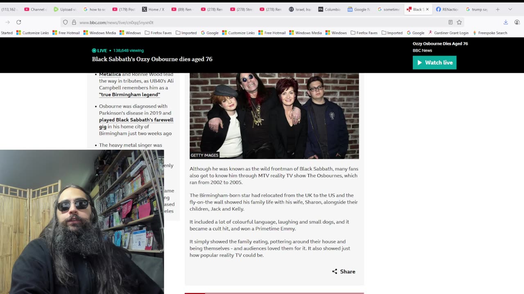Click the green LIVE indicator
Image resolution: width=524 pixels, height=294 pixels.
tap(99, 51)
